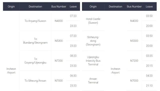Click the Ansan Terminal origin cell
Viewport: 160px width, 91px height.
93,81
